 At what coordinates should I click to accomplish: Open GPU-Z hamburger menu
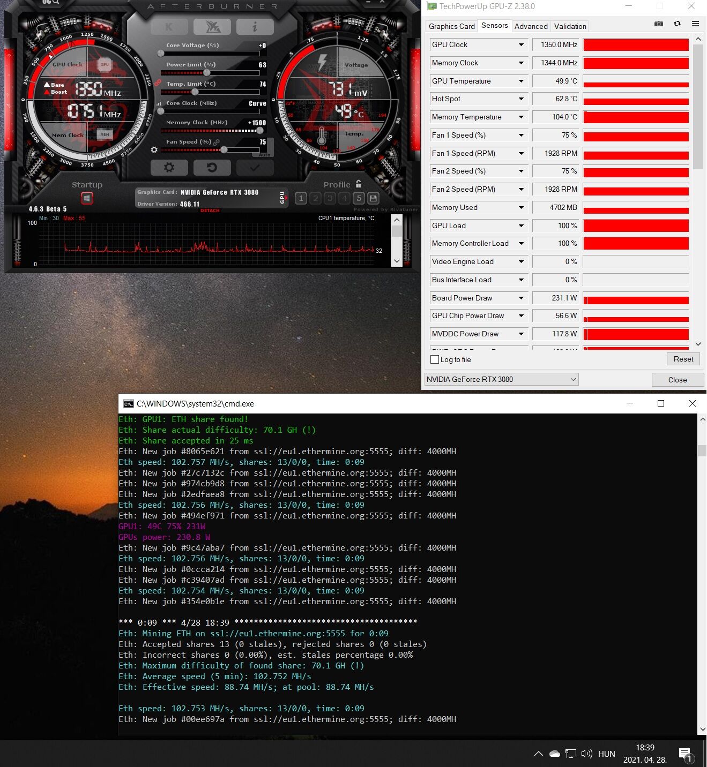[695, 24]
